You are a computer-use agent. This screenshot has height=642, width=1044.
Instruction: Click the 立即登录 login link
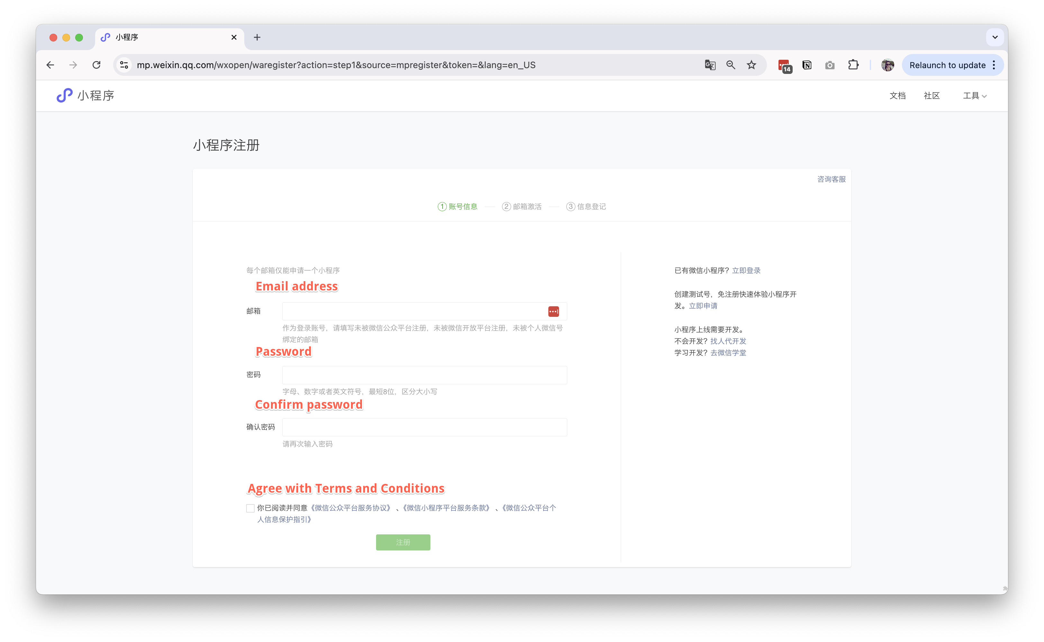point(746,271)
